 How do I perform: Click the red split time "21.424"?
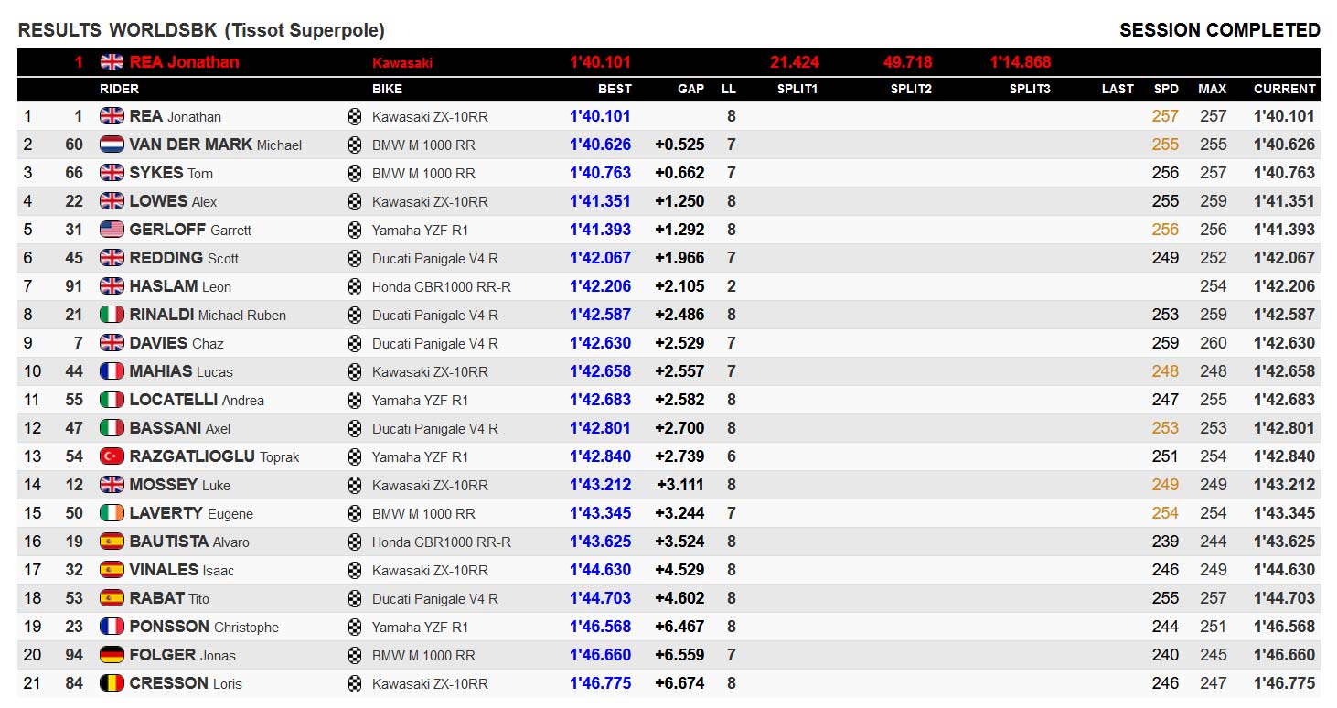[795, 62]
